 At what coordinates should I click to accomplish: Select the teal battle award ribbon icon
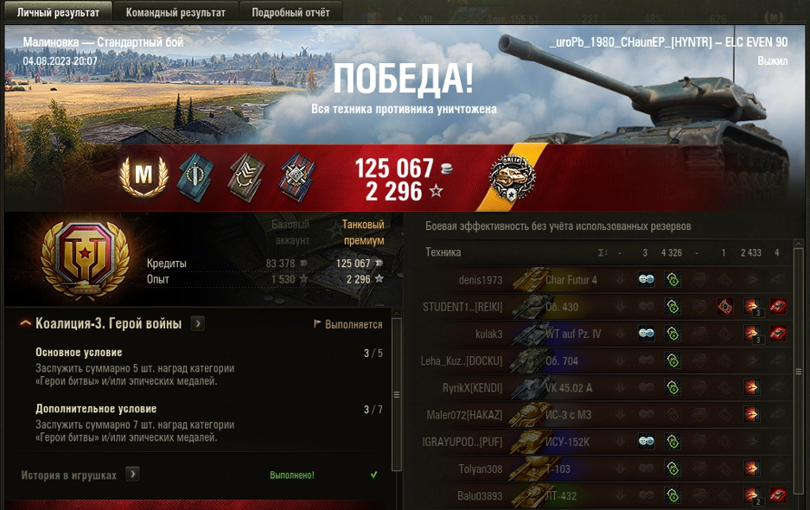point(195,176)
